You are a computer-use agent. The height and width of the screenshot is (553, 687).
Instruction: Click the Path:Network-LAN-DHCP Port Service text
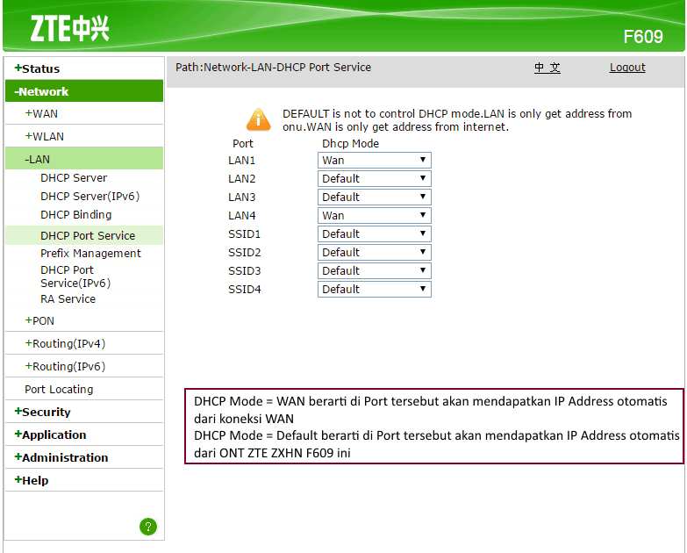(x=274, y=67)
